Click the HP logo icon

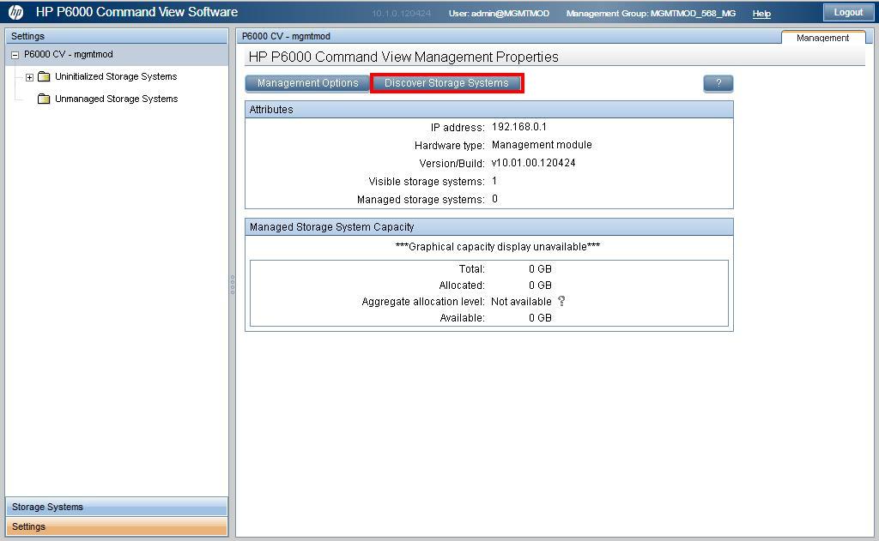[15, 12]
